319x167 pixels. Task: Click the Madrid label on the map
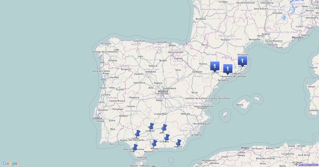(x=163, y=91)
